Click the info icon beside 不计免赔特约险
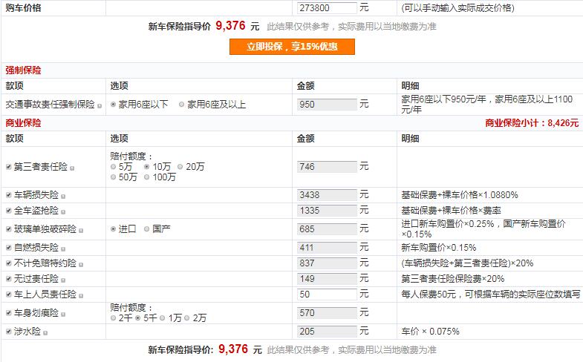This screenshot has height=362, width=583. tap(81, 265)
